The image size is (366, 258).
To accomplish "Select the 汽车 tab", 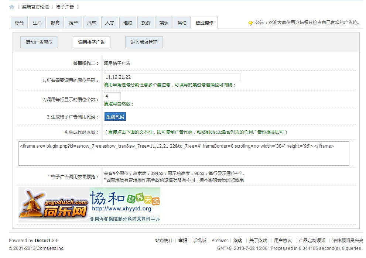I will point(92,23).
